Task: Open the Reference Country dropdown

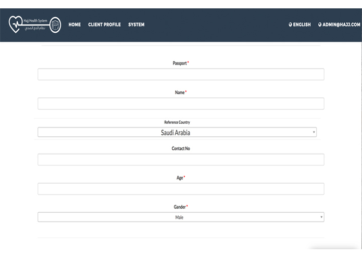Action: [177, 132]
